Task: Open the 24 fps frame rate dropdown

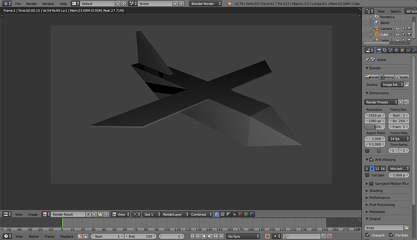Action: click(x=399, y=138)
